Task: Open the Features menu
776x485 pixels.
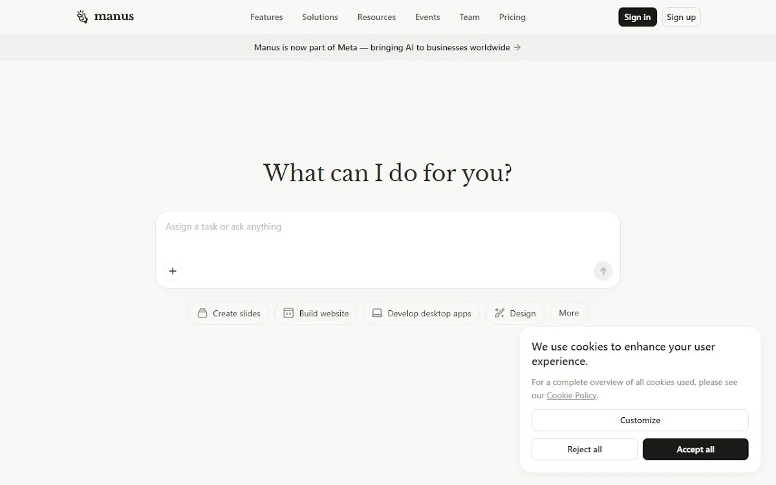Action: pyautogui.click(x=266, y=17)
